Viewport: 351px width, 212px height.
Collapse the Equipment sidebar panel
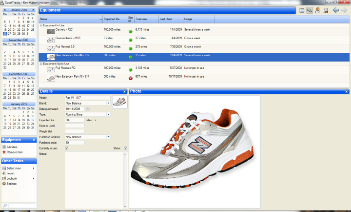tap(34, 140)
